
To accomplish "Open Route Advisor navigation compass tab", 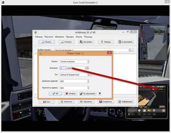I will (x=139, y=111).
